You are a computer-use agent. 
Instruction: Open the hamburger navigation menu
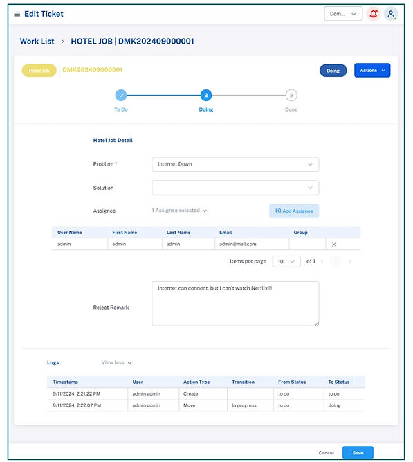pos(17,14)
